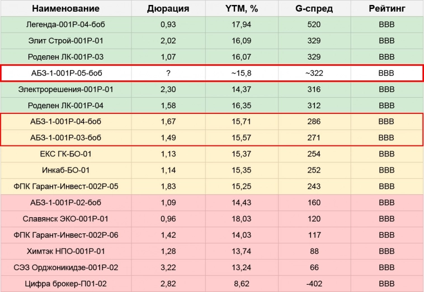
Task: Select the Славянск ЭКО-001Р-01 row name
Action: point(65,219)
